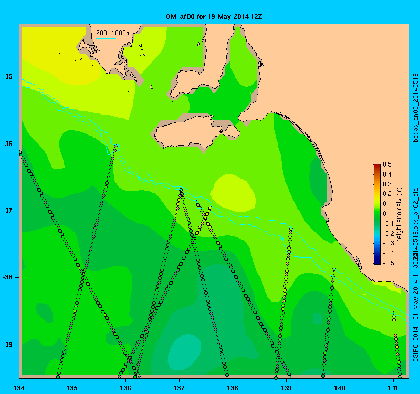This screenshot has height=394, width=420.
Task: Click the 139 longitude tick label
Action: pyautogui.click(x=286, y=388)
